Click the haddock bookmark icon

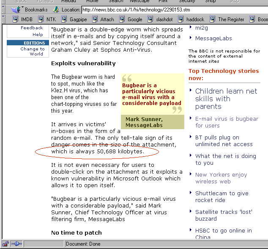(x=181, y=19)
